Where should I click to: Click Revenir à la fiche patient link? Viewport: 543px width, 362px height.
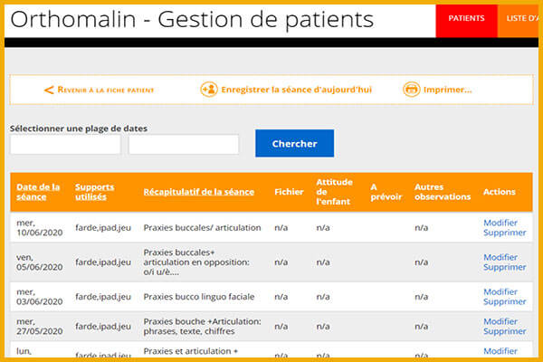tap(106, 90)
